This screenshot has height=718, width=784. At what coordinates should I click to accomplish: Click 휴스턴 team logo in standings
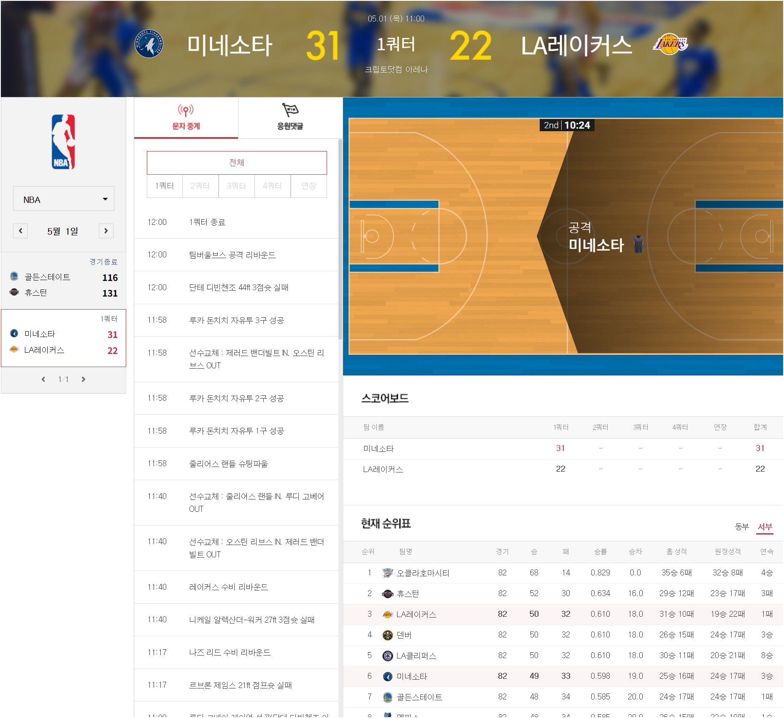coord(387,594)
